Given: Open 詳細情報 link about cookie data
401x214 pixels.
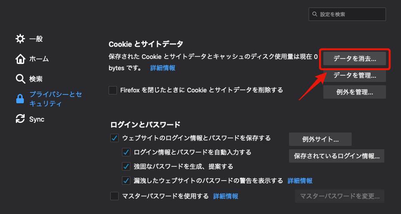Looking at the screenshot, I should [x=163, y=68].
